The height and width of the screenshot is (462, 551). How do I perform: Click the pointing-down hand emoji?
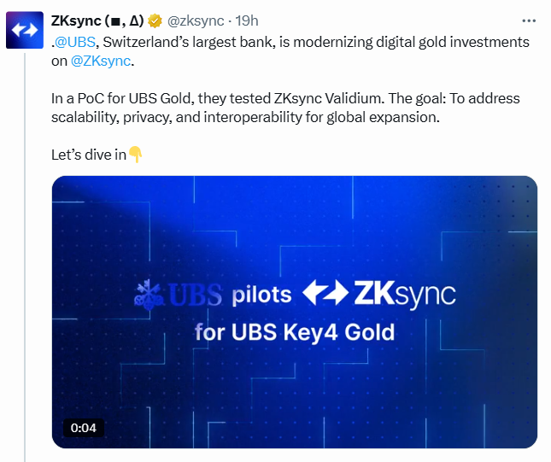point(135,155)
